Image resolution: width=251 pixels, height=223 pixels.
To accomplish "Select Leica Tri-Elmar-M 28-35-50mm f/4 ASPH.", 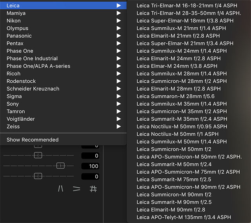I will coord(189,13).
